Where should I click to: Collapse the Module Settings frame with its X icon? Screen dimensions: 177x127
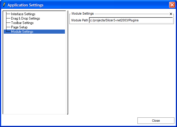pyautogui.click(x=171, y=14)
